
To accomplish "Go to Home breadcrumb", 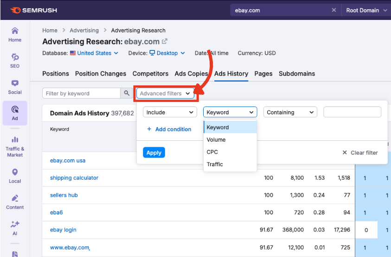I will click(x=50, y=31).
